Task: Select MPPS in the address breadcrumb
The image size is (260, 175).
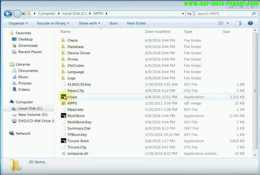Action: point(98,13)
